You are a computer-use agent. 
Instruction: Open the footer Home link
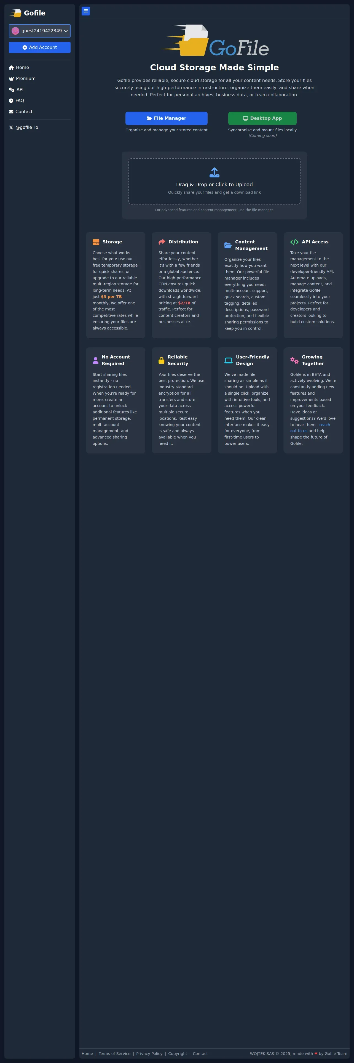87,1054
